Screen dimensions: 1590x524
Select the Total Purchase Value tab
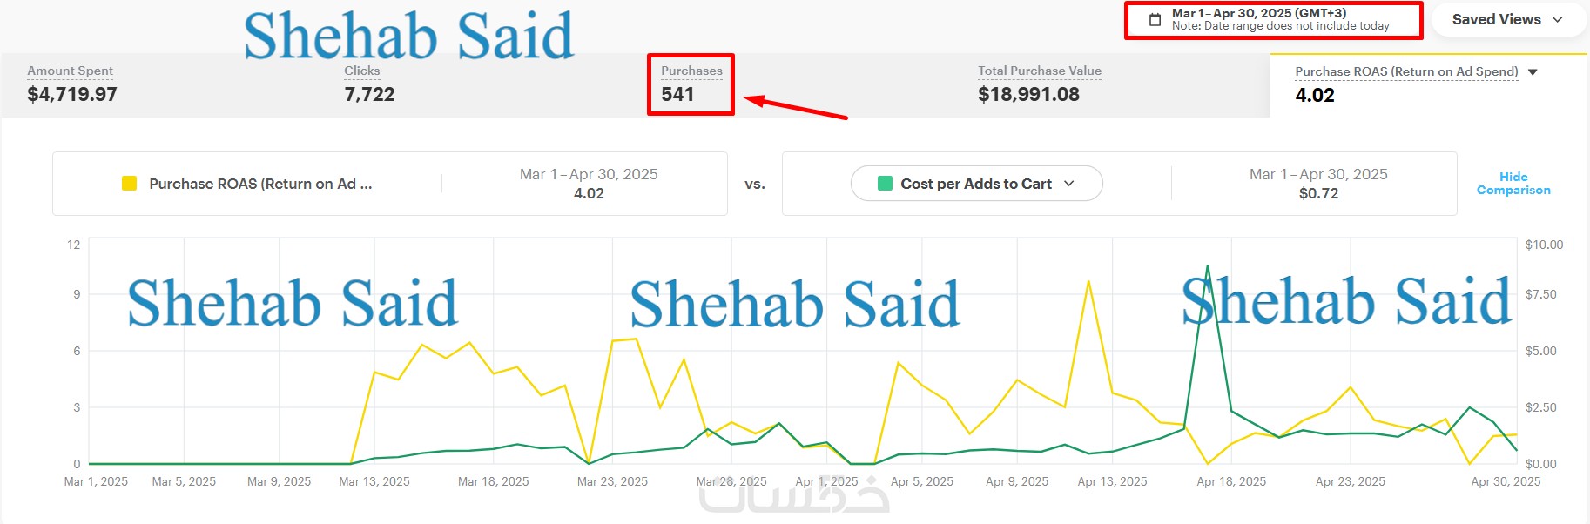[1039, 84]
